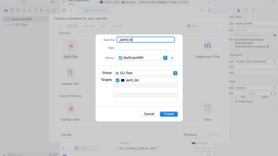Open the Xcode 13.0-compatible format dropdown

(255, 62)
